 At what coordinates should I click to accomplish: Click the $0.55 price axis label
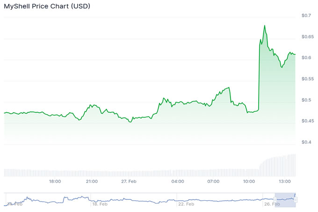pyautogui.click(x=306, y=79)
